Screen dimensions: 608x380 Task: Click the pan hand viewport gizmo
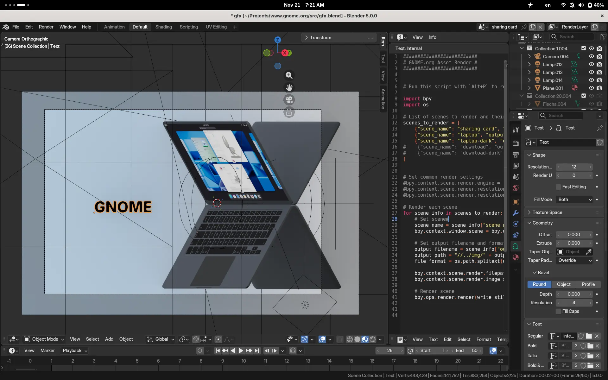click(x=289, y=87)
